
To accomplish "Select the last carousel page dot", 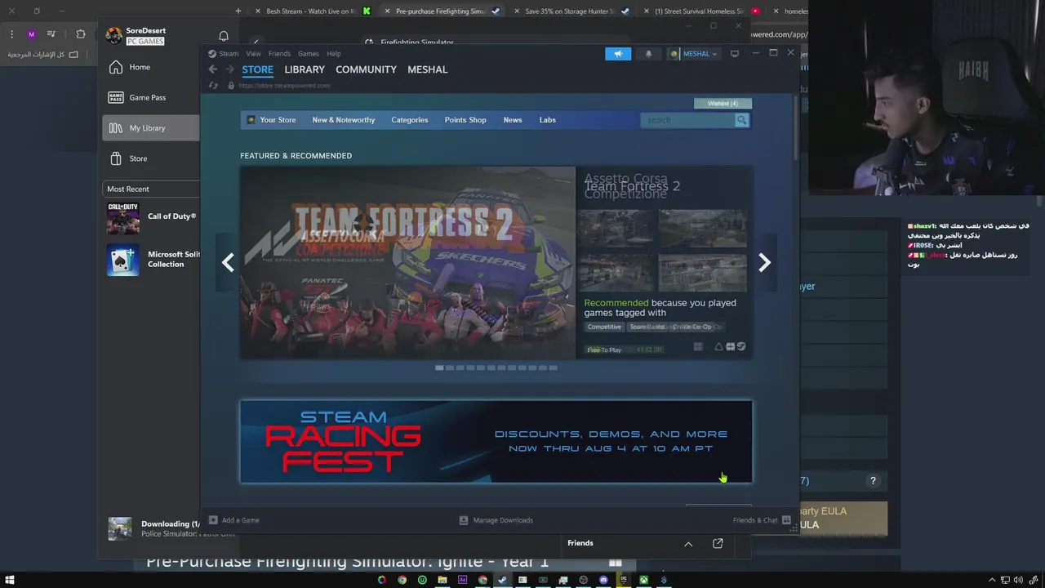I will click(553, 367).
